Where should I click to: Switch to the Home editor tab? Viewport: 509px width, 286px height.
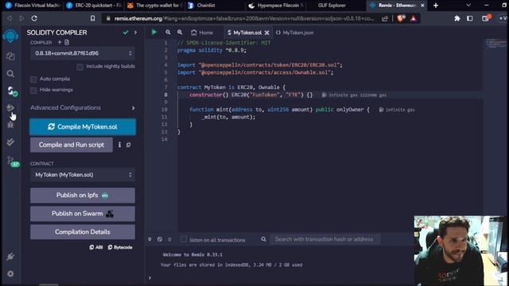(202, 33)
